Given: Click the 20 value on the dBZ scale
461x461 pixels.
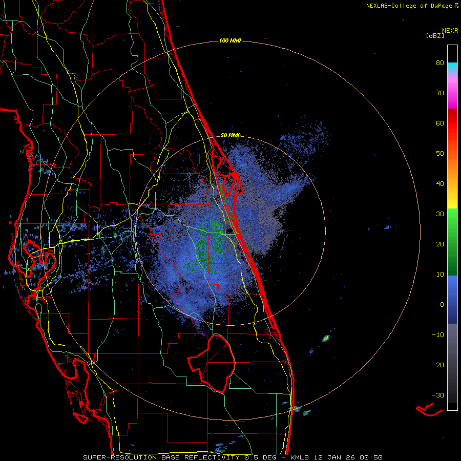Looking at the screenshot, I should [440, 244].
